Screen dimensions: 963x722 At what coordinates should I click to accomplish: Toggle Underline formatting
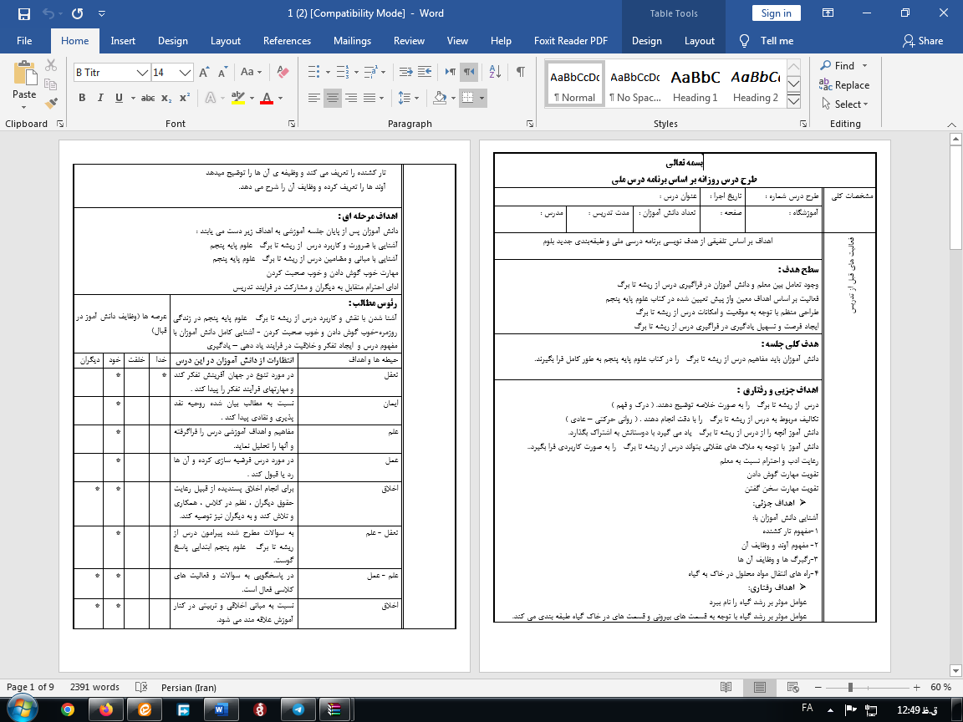[119, 98]
